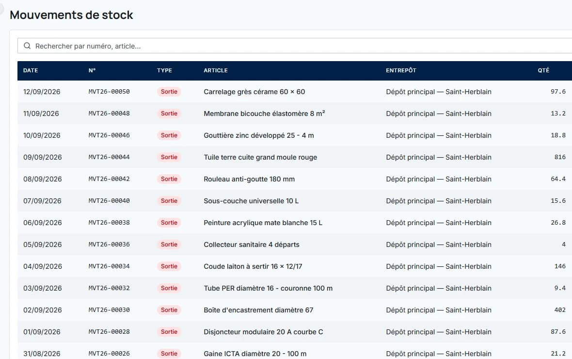Click article 'Peinture acrylique mate blanche 15 L'
Viewport: 572px width, 359px height.
point(263,223)
